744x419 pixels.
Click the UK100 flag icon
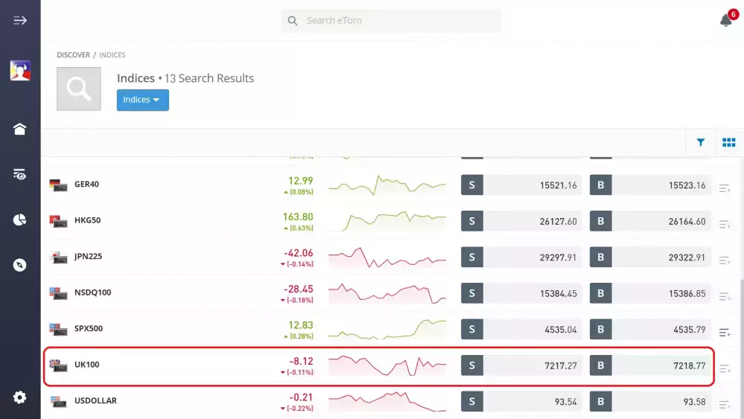(x=58, y=365)
